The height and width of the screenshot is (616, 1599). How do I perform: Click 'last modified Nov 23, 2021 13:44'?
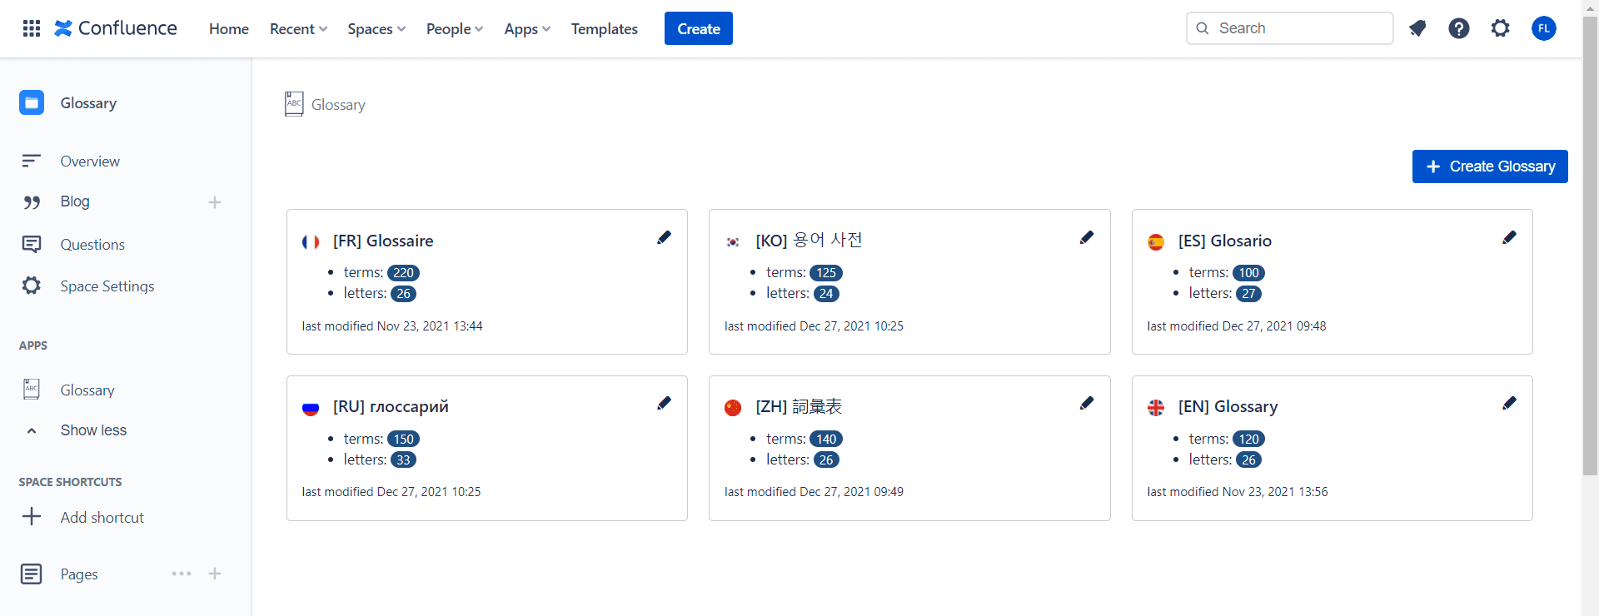[x=392, y=326]
